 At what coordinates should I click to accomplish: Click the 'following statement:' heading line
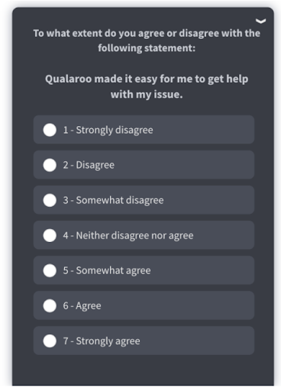tap(147, 48)
